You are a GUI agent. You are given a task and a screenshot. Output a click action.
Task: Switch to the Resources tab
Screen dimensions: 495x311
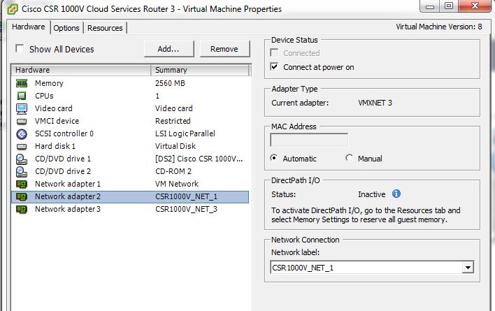click(105, 28)
